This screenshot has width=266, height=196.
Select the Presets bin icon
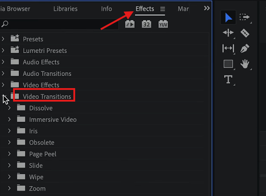[x=15, y=38]
